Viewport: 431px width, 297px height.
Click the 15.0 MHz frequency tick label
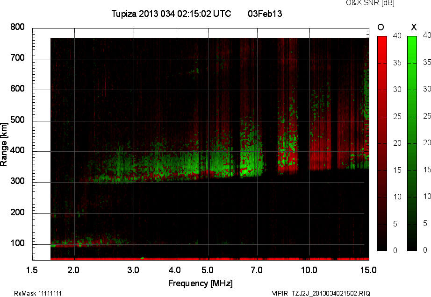[x=368, y=270]
